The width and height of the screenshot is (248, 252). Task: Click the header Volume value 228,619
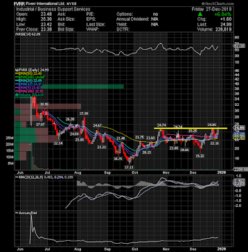click(223, 30)
